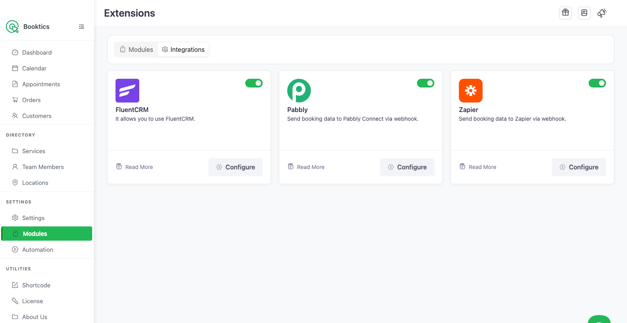Viewport: 627px width, 323px height.
Task: Open the documentation notes icon in header
Action: 584,13
